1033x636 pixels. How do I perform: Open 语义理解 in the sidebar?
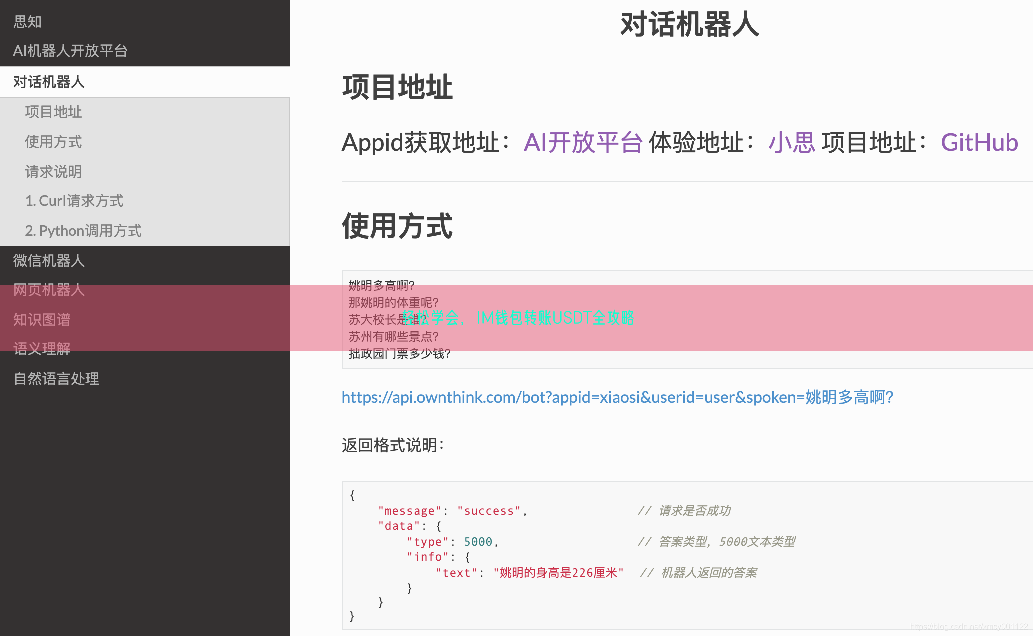pos(42,349)
